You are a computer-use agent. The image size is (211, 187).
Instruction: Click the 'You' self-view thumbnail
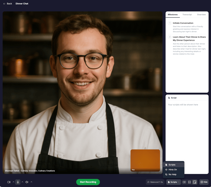(145, 160)
